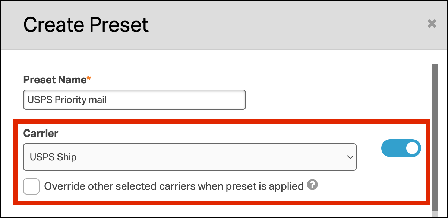Viewport: 448px width, 218px height.
Task: Click the 'Create Preset' dialog title
Action: (x=86, y=25)
